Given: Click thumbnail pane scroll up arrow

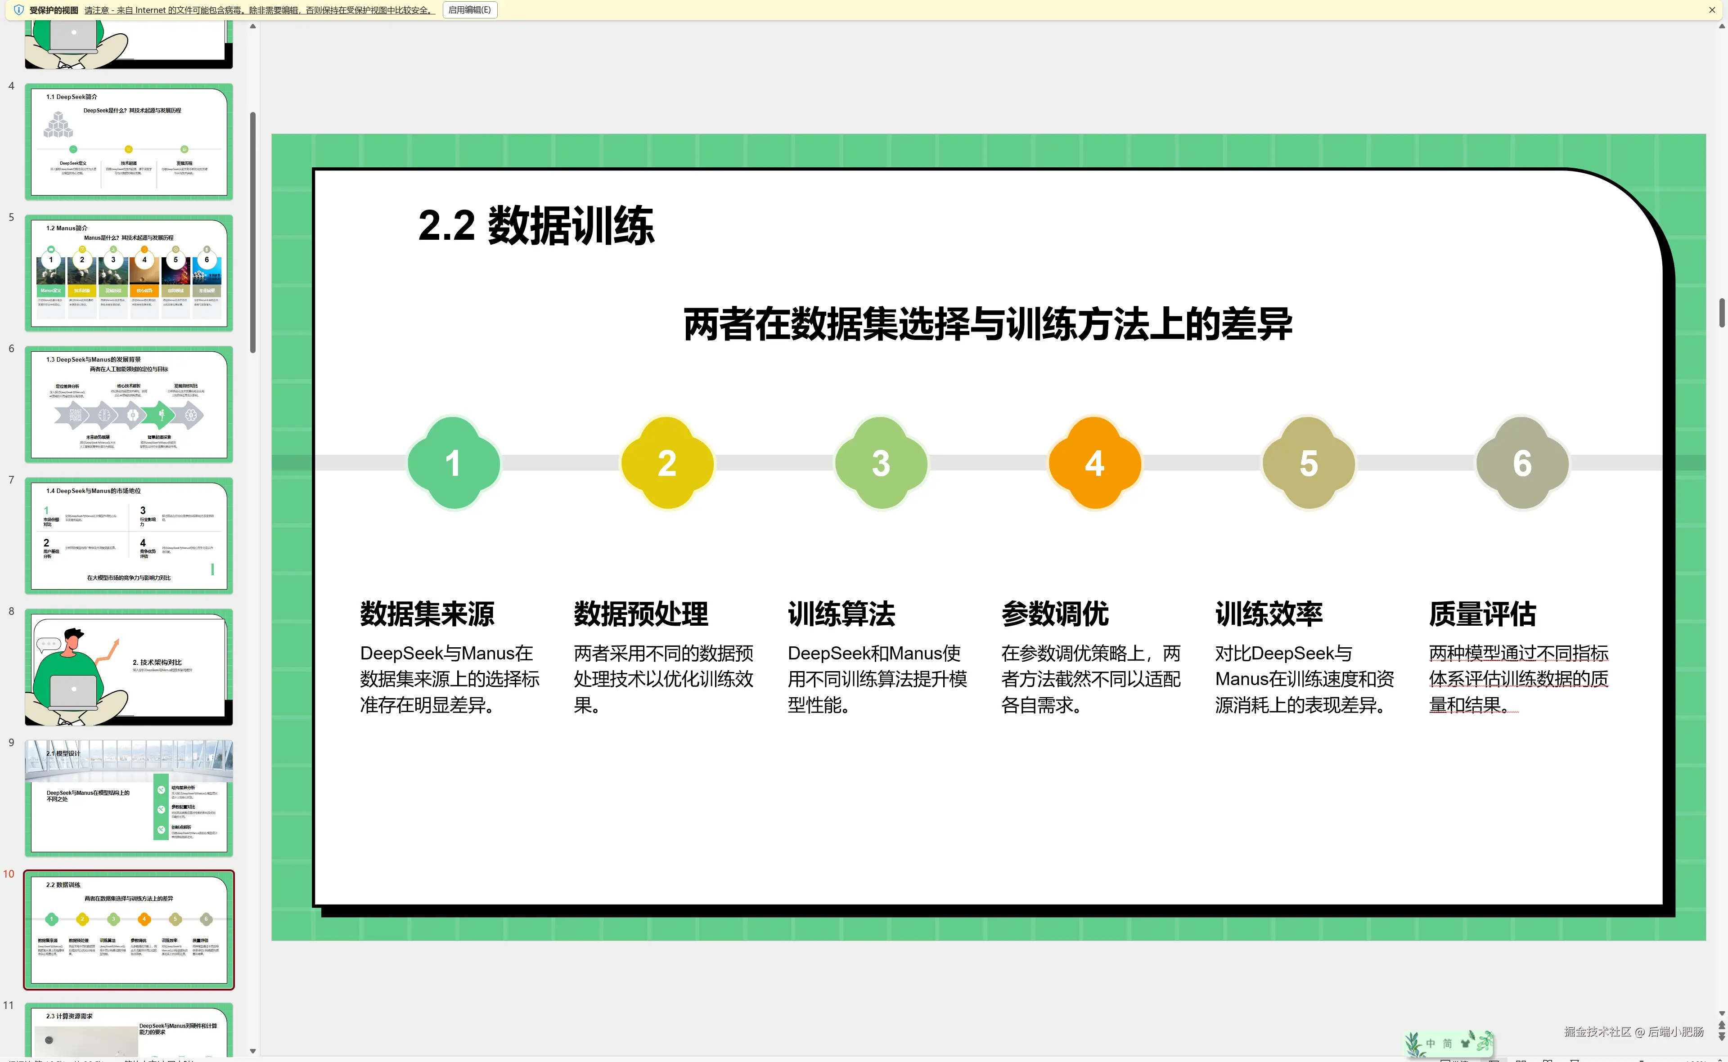Looking at the screenshot, I should click(253, 26).
